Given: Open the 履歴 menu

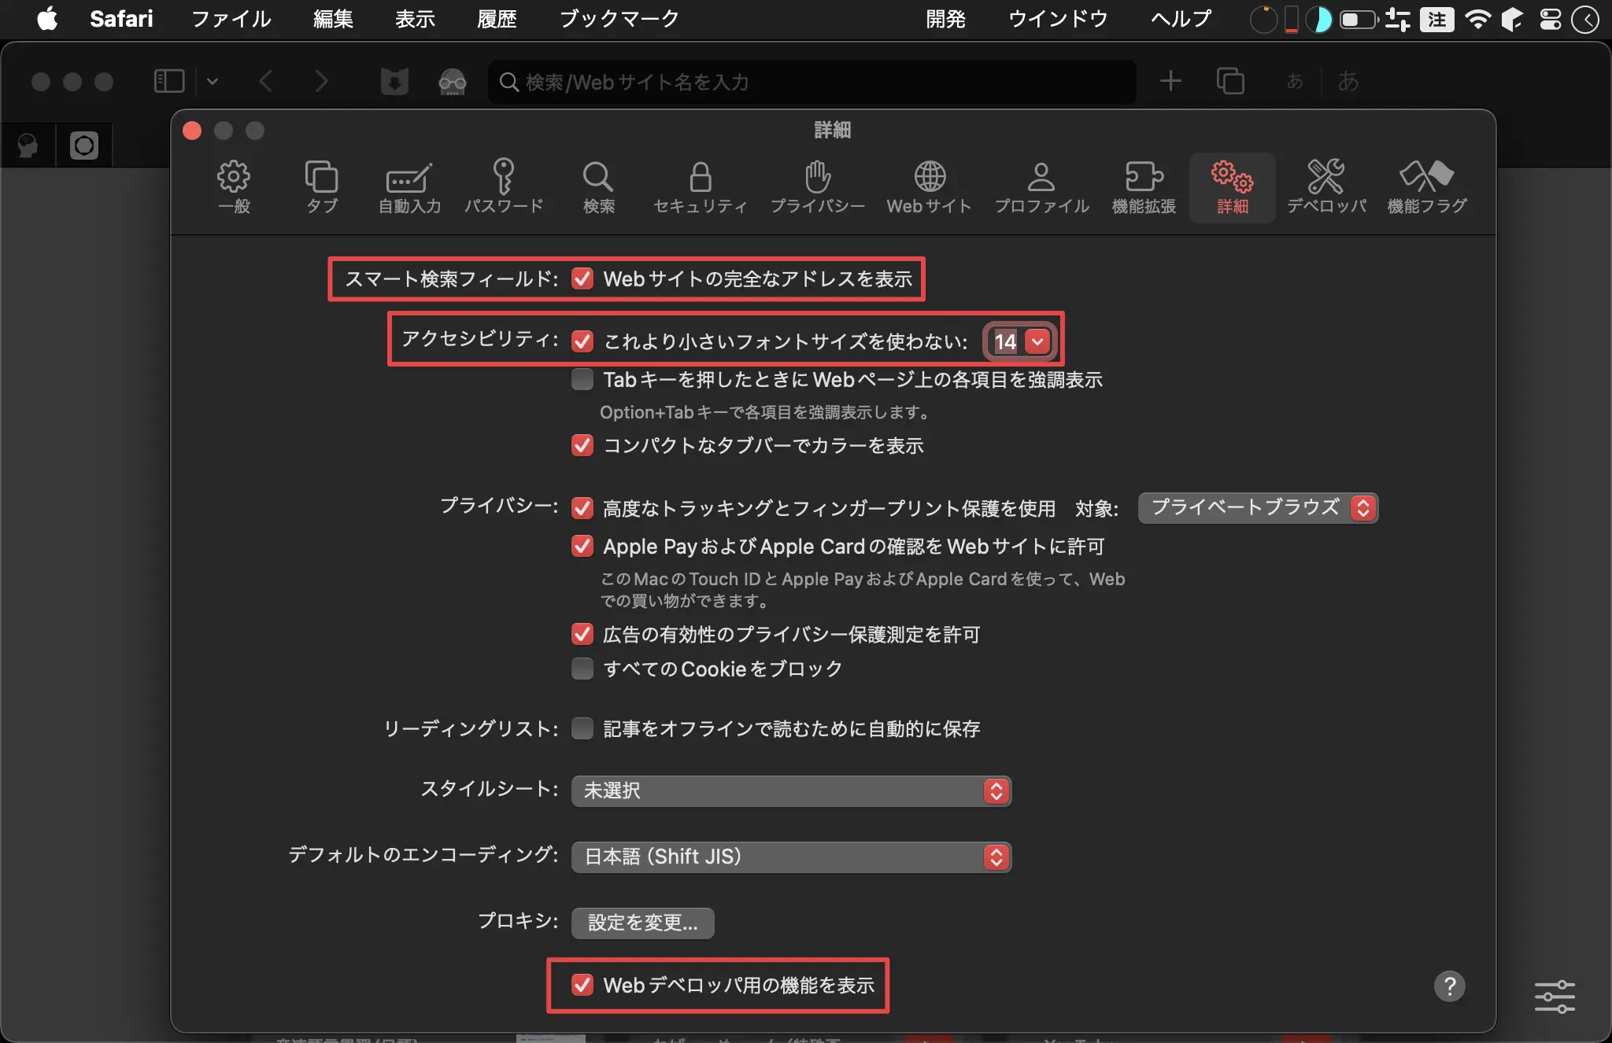Looking at the screenshot, I should 497,18.
